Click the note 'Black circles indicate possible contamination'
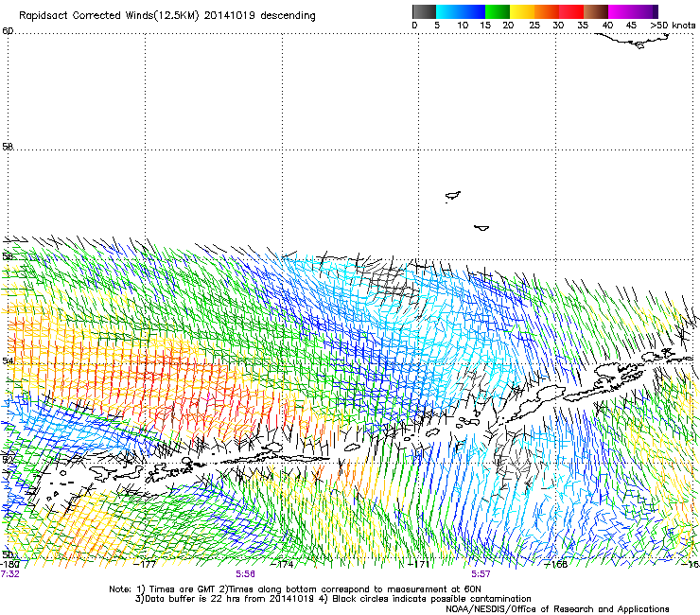The height and width of the screenshot is (615, 700). (x=431, y=599)
